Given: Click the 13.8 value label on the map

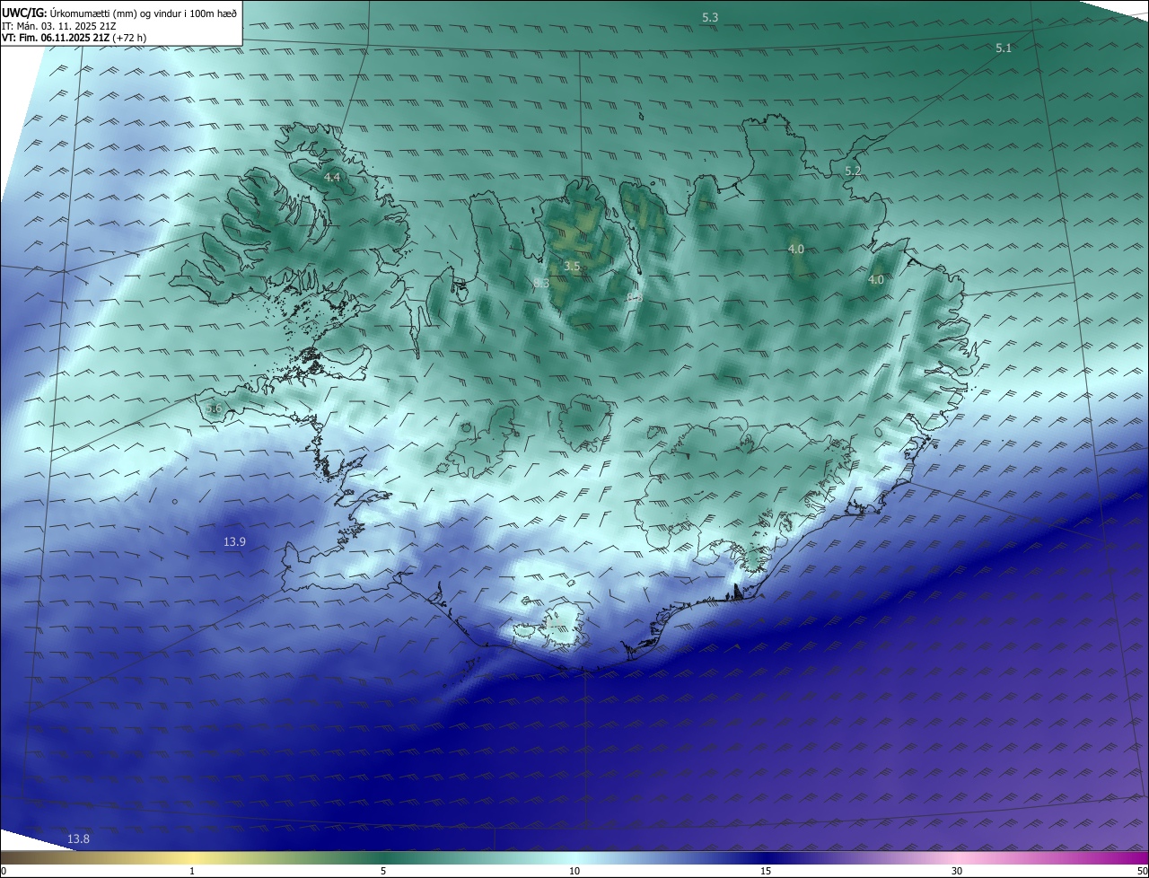Looking at the screenshot, I should point(78,838).
